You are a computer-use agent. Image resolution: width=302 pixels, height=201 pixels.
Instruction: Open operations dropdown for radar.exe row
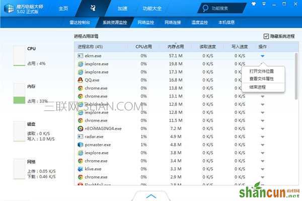(263, 137)
